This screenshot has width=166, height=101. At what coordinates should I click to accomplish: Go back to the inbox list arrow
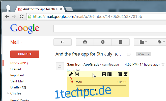[x=63, y=42]
